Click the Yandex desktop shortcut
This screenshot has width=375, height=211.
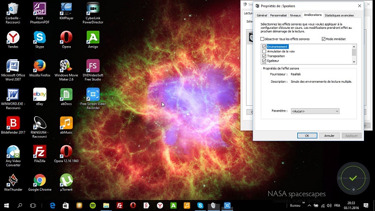tap(13, 40)
